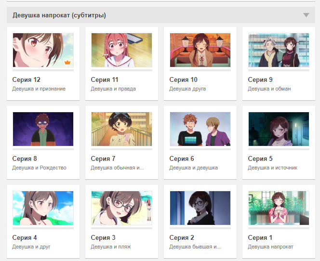Click the crown icon on Серия 12 thumbnail
The width and height of the screenshot is (320, 261).
coord(67,62)
